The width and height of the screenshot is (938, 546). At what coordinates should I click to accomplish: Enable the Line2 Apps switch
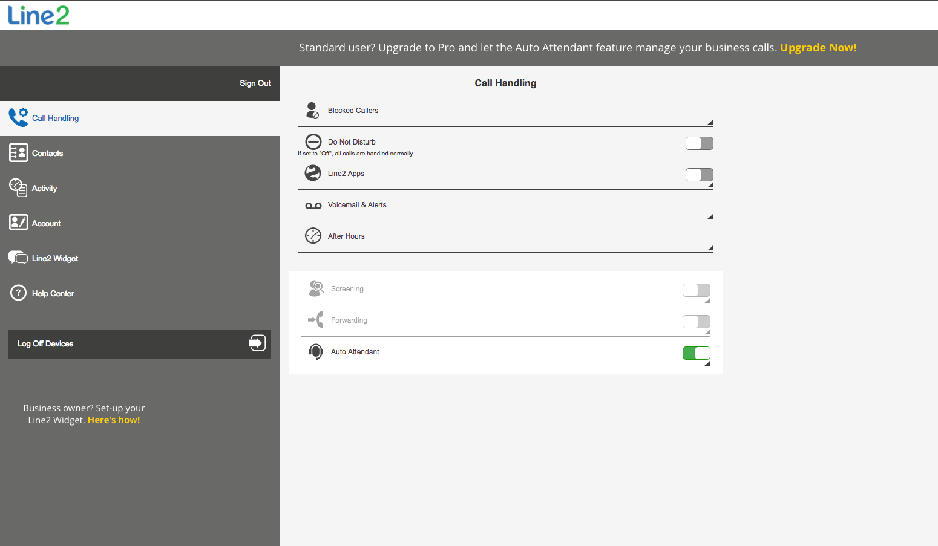coord(699,175)
